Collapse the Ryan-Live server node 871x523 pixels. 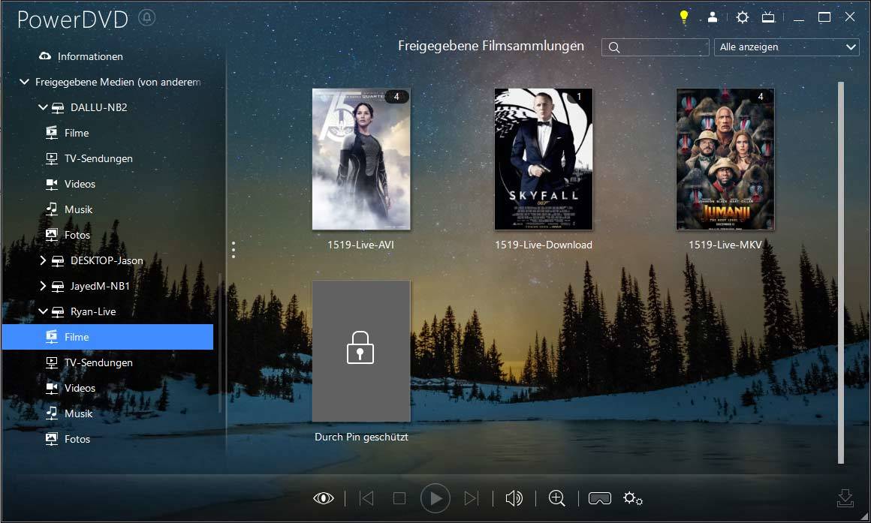click(x=43, y=311)
